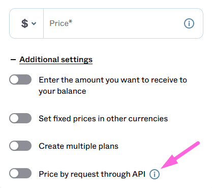
Task: Enable Set fixed prices in other currencies switch
Action: [x=20, y=118]
